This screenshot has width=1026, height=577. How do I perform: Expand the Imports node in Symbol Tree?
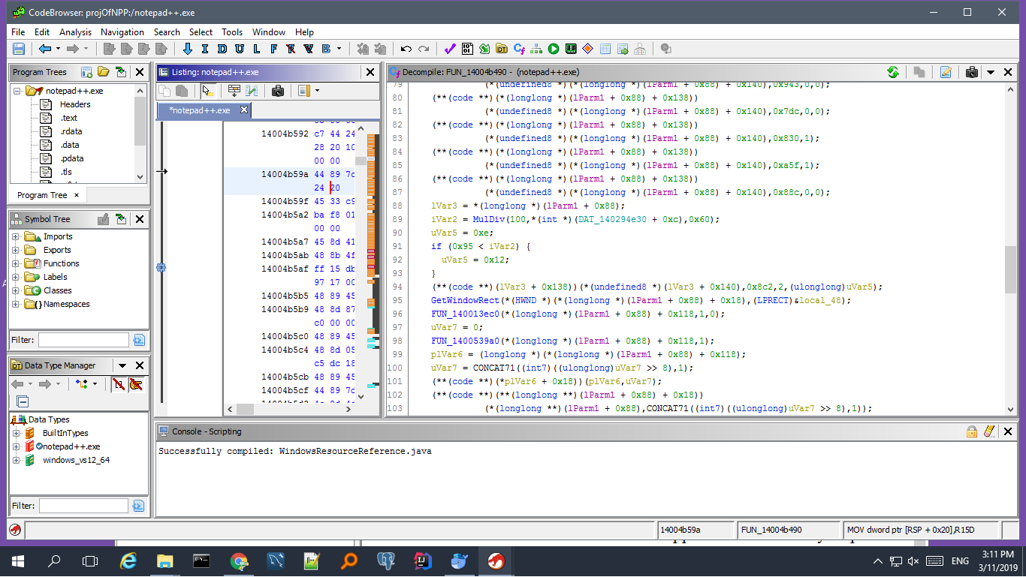point(16,236)
